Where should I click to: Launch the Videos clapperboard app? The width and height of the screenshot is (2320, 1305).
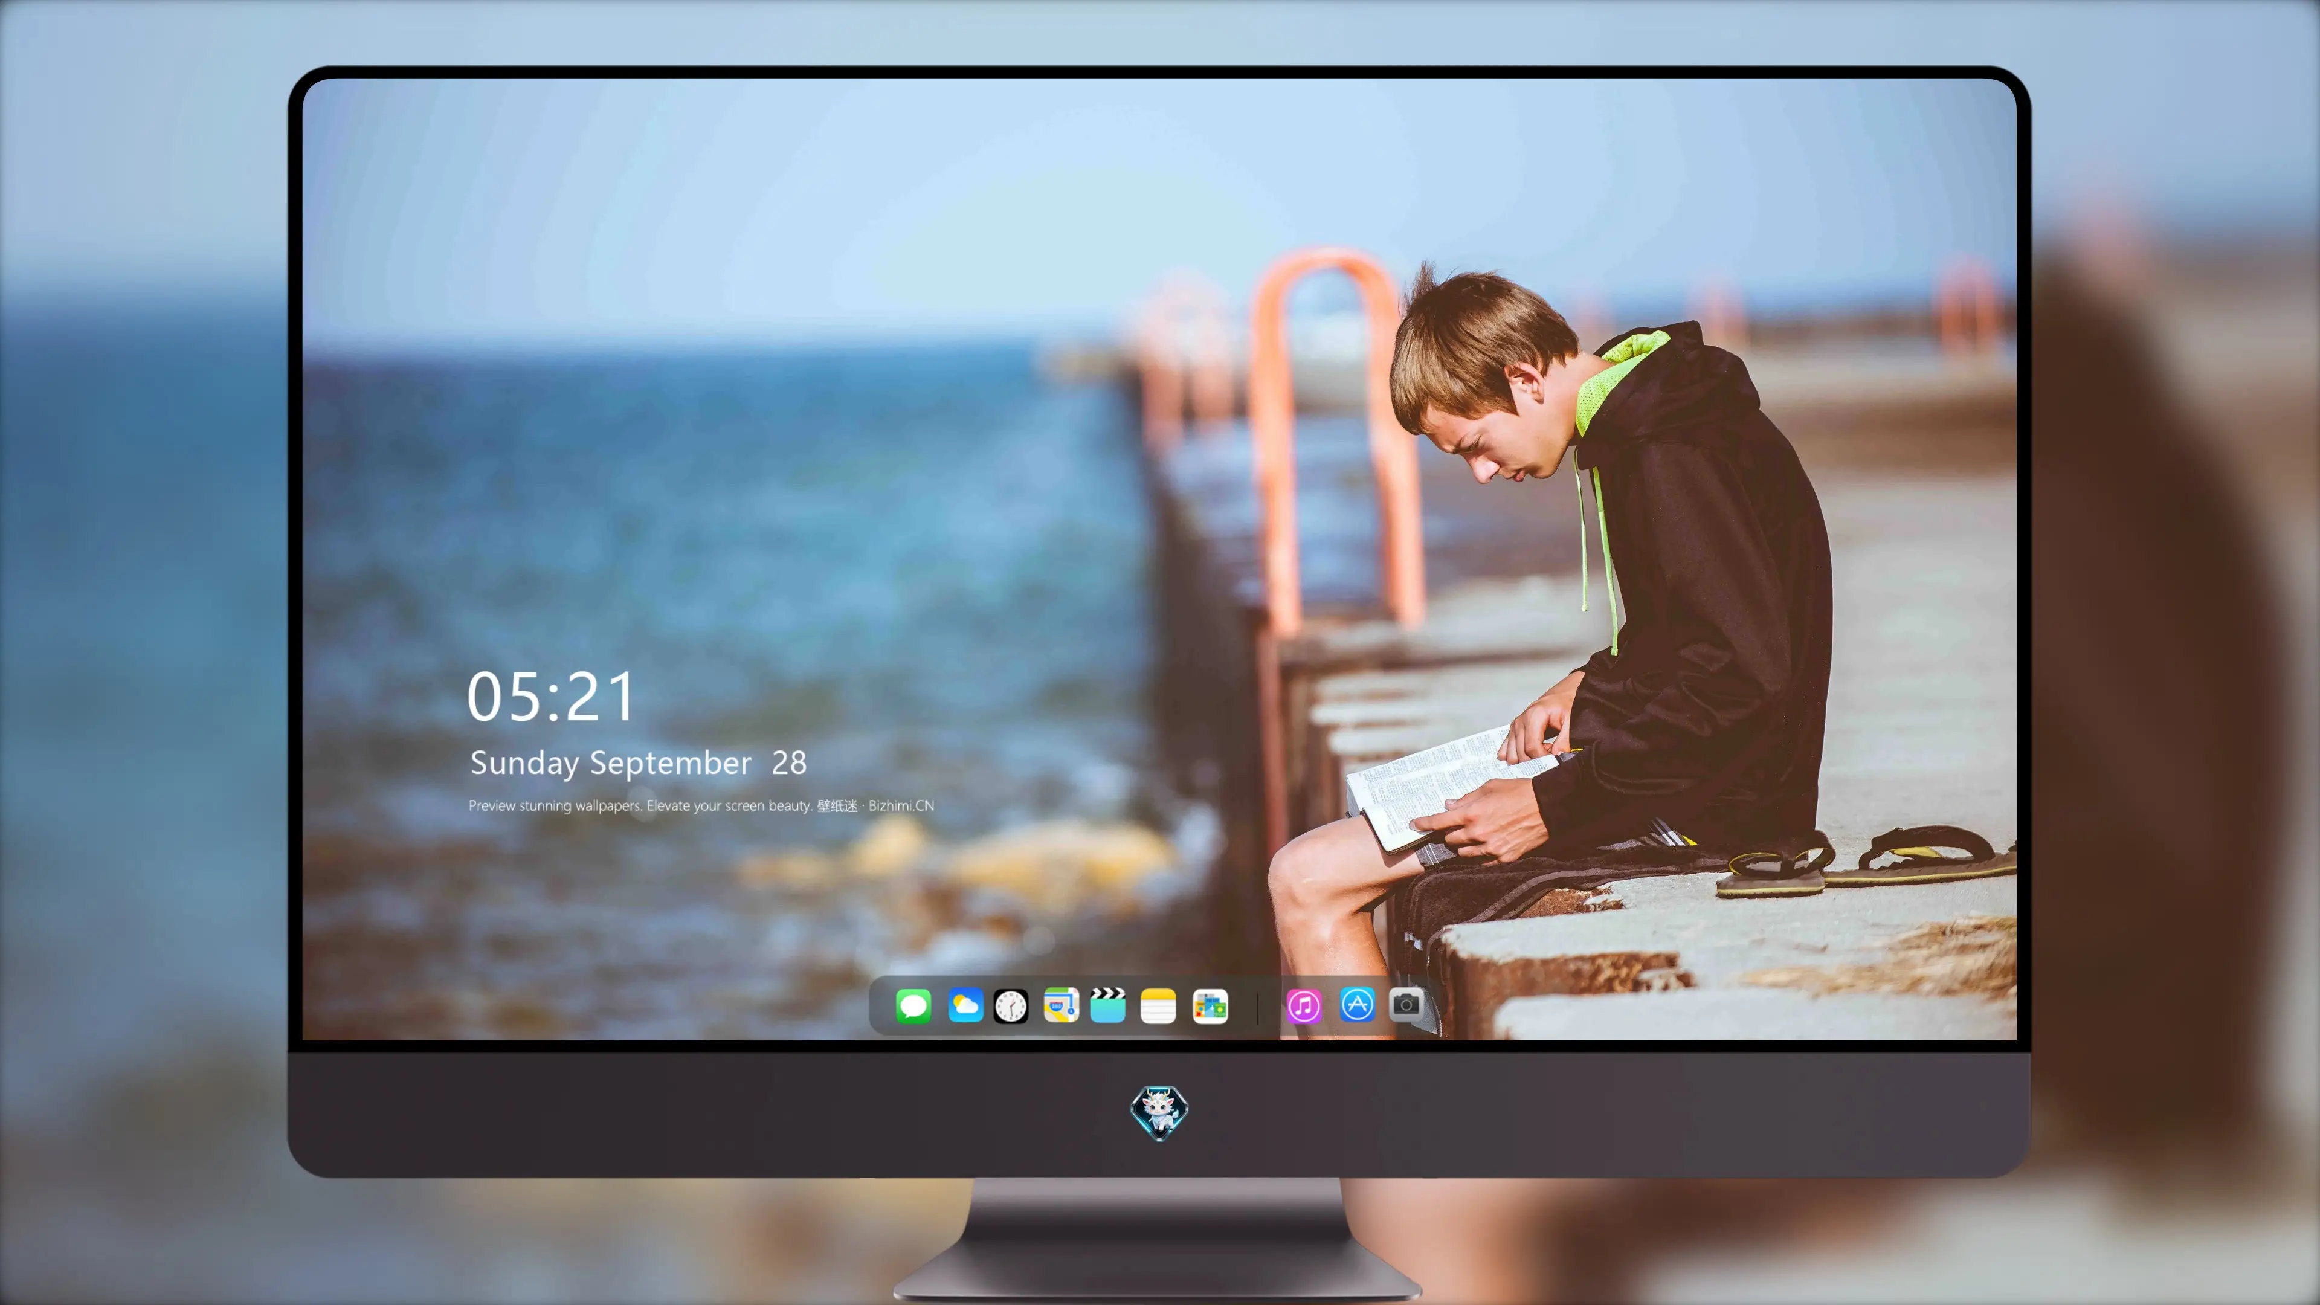point(1108,1005)
